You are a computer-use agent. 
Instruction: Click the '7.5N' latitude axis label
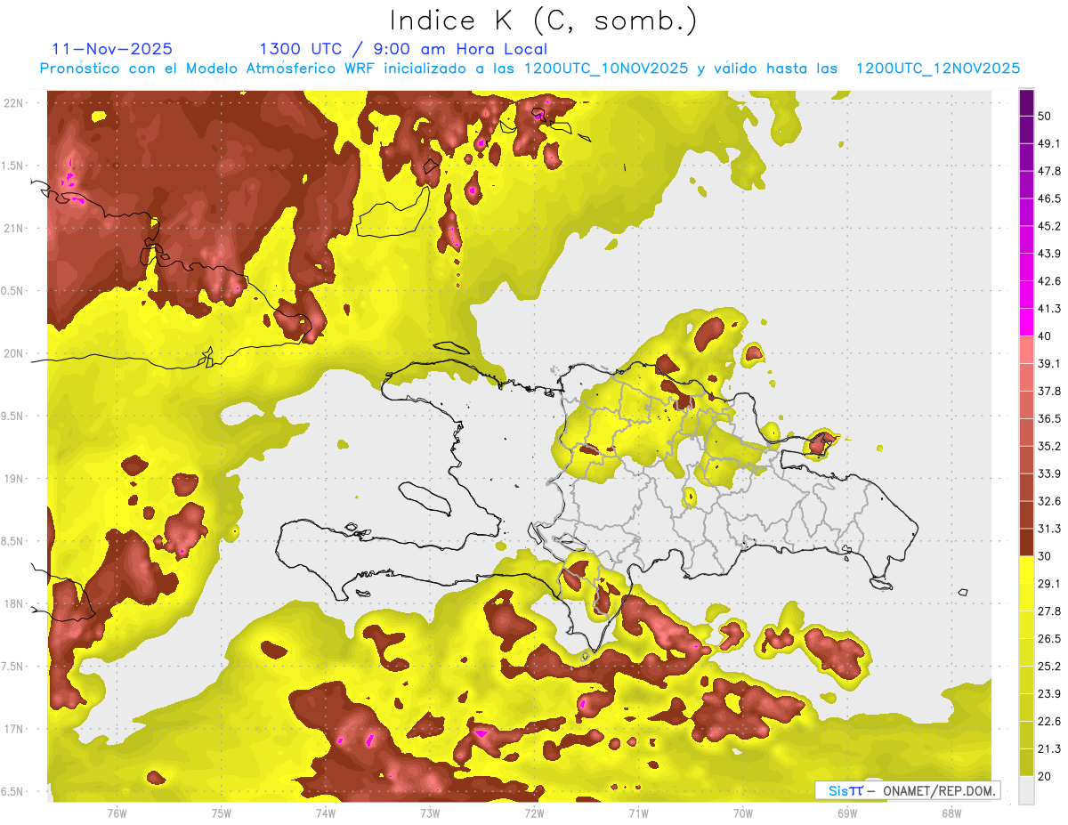click(13, 667)
